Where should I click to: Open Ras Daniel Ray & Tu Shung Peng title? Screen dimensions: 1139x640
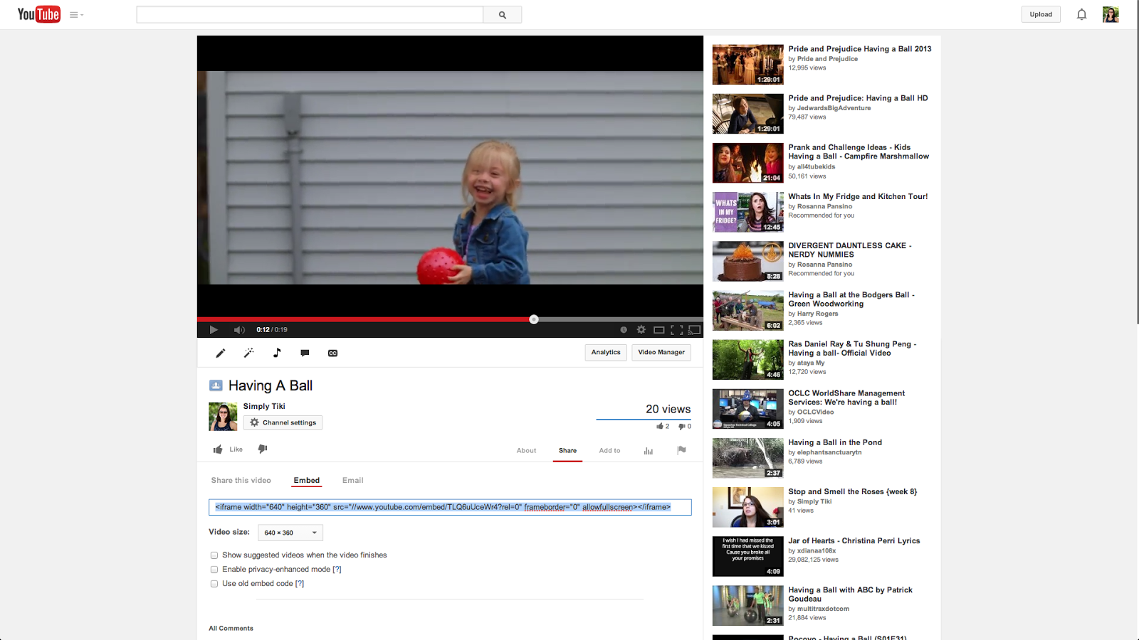coord(852,348)
